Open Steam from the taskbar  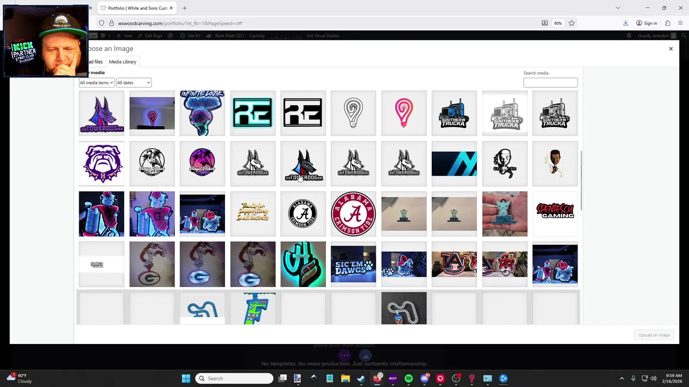pyautogui.click(x=361, y=378)
